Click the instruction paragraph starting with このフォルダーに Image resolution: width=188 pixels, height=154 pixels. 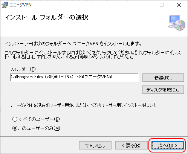click(x=93, y=55)
